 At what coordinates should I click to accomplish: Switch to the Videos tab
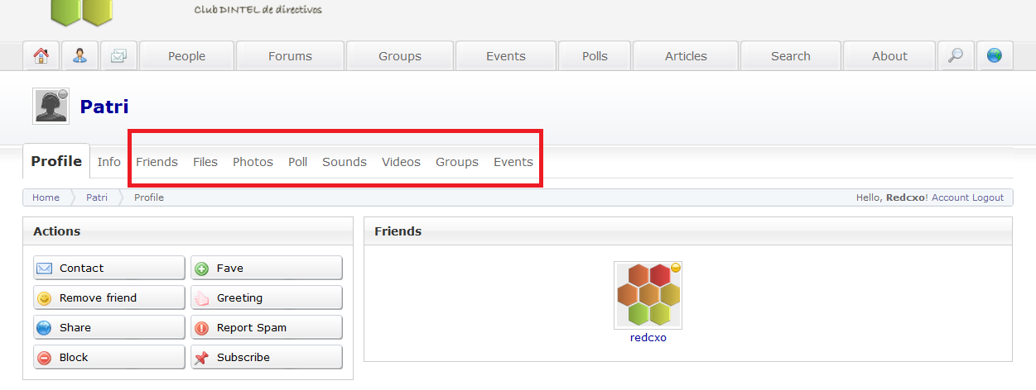pos(401,162)
